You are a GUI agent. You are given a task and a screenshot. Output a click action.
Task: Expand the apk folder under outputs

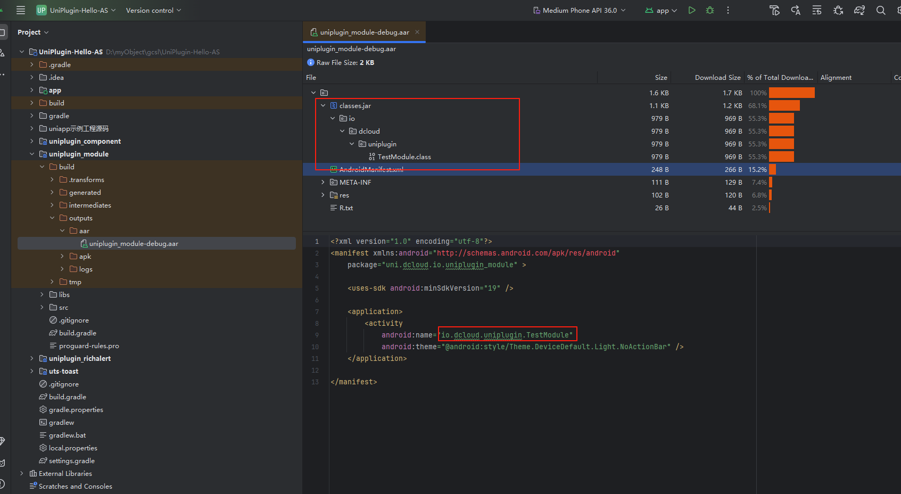pos(62,256)
